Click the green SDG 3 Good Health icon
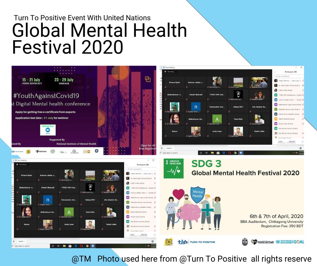This screenshot has width=317, height=266. click(x=174, y=168)
